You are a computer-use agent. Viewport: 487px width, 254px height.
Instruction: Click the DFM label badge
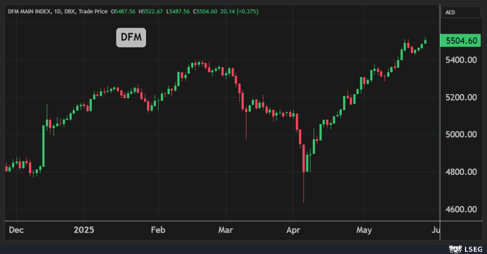131,38
